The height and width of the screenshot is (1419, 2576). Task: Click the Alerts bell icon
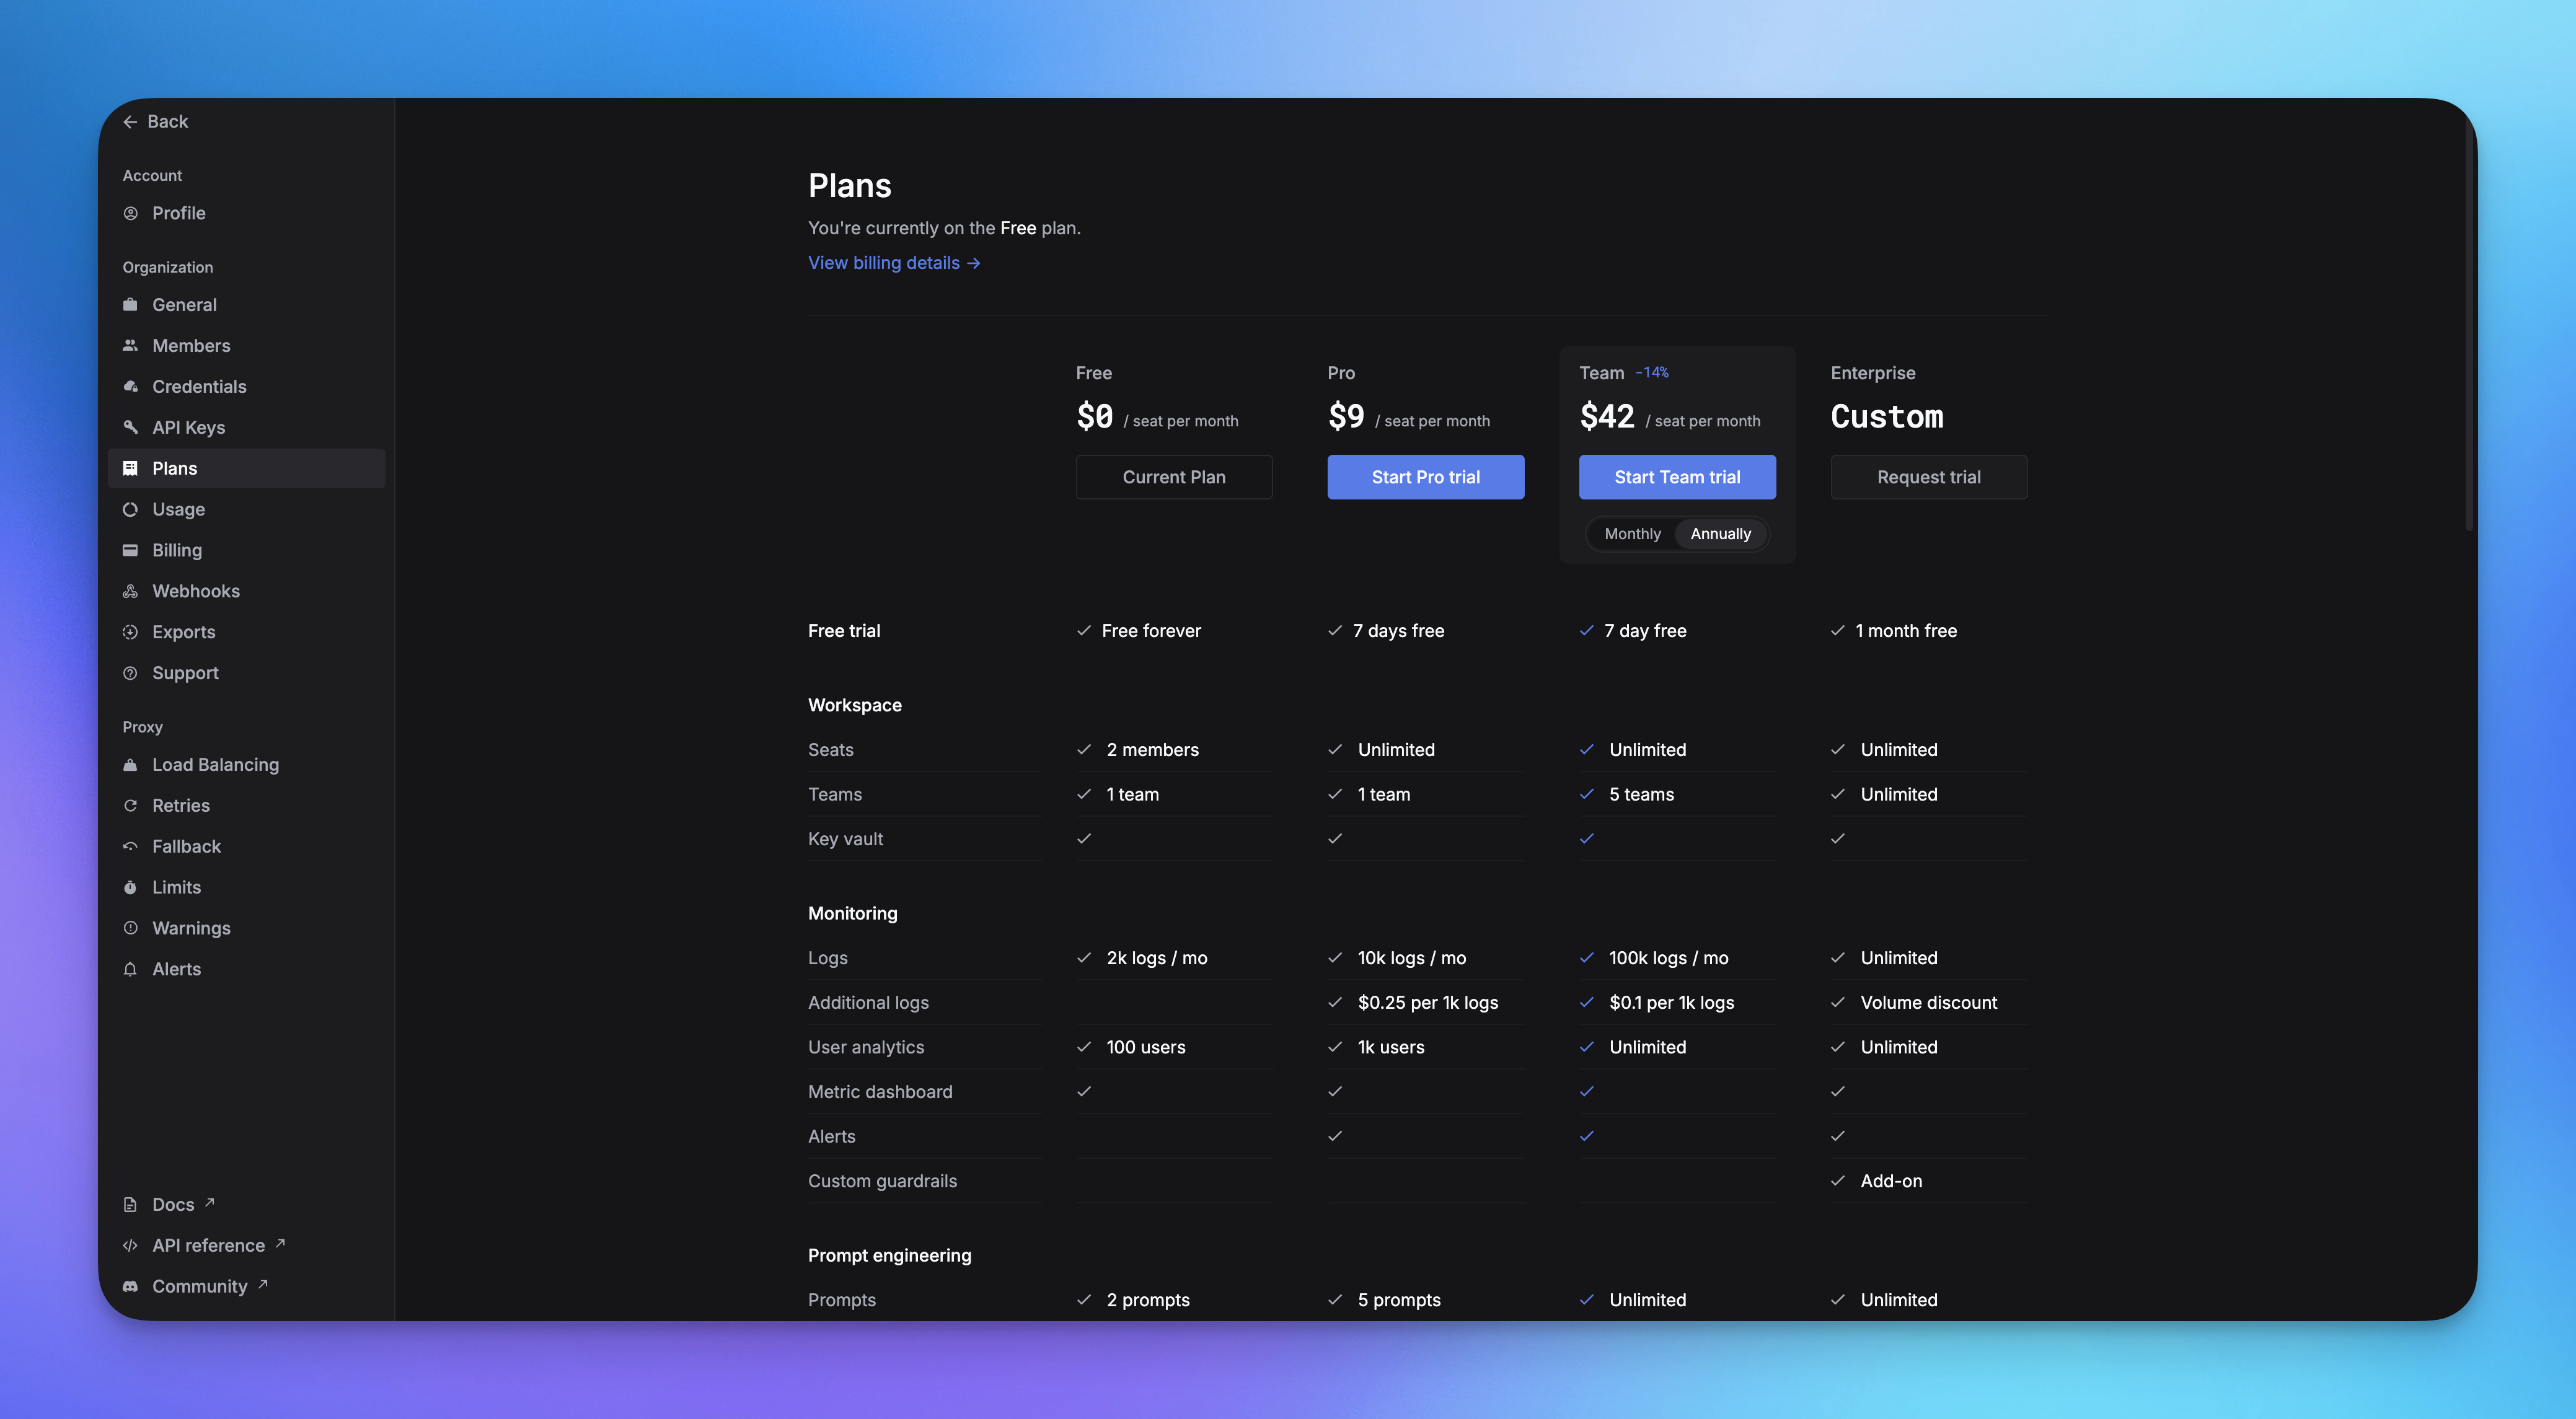pyautogui.click(x=130, y=970)
